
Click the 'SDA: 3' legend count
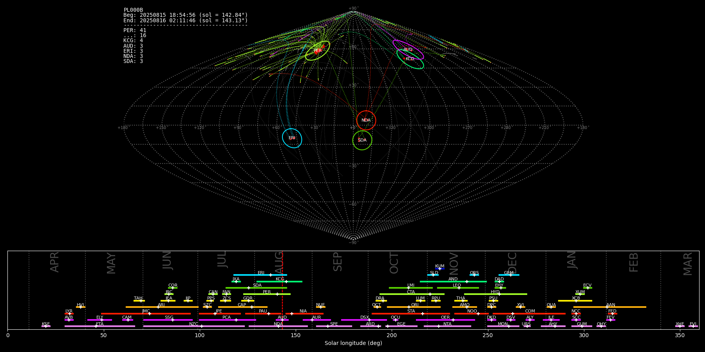(x=133, y=61)
